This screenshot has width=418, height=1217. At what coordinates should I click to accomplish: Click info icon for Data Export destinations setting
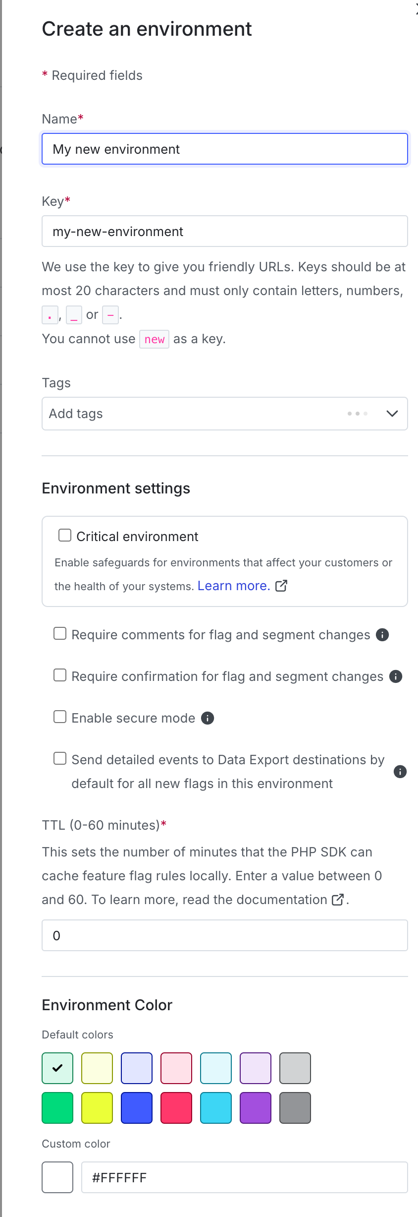click(x=400, y=772)
